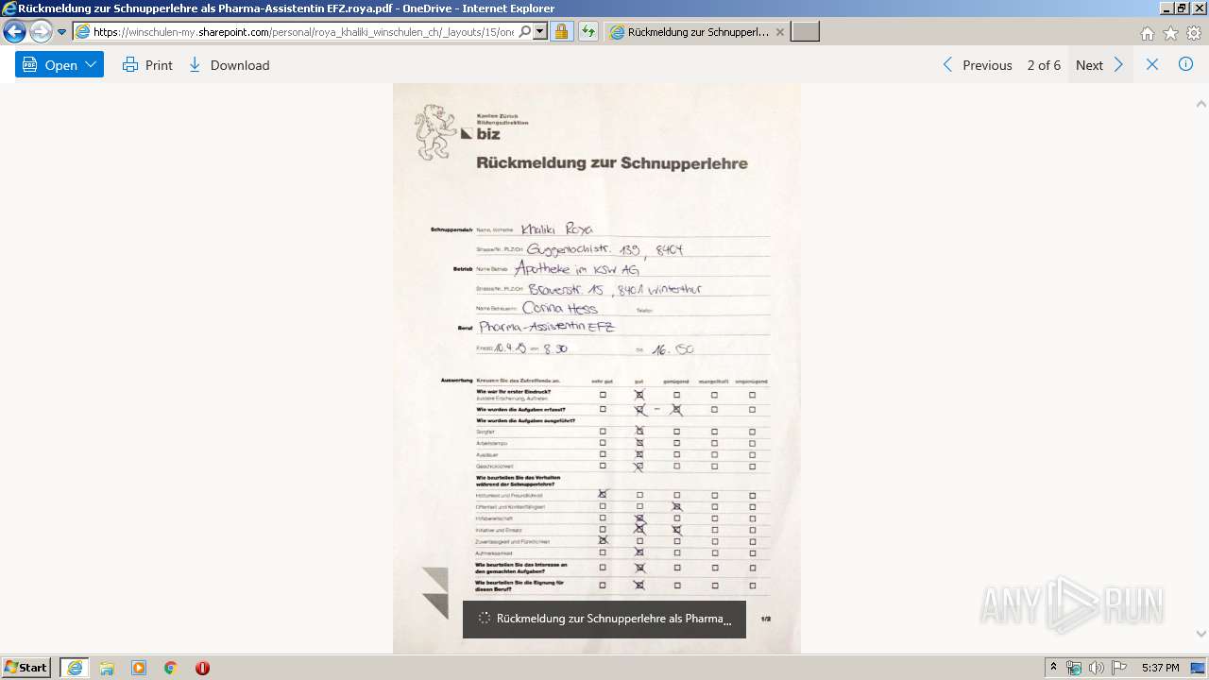
Task: Go to Next file
Action: click(1100, 65)
